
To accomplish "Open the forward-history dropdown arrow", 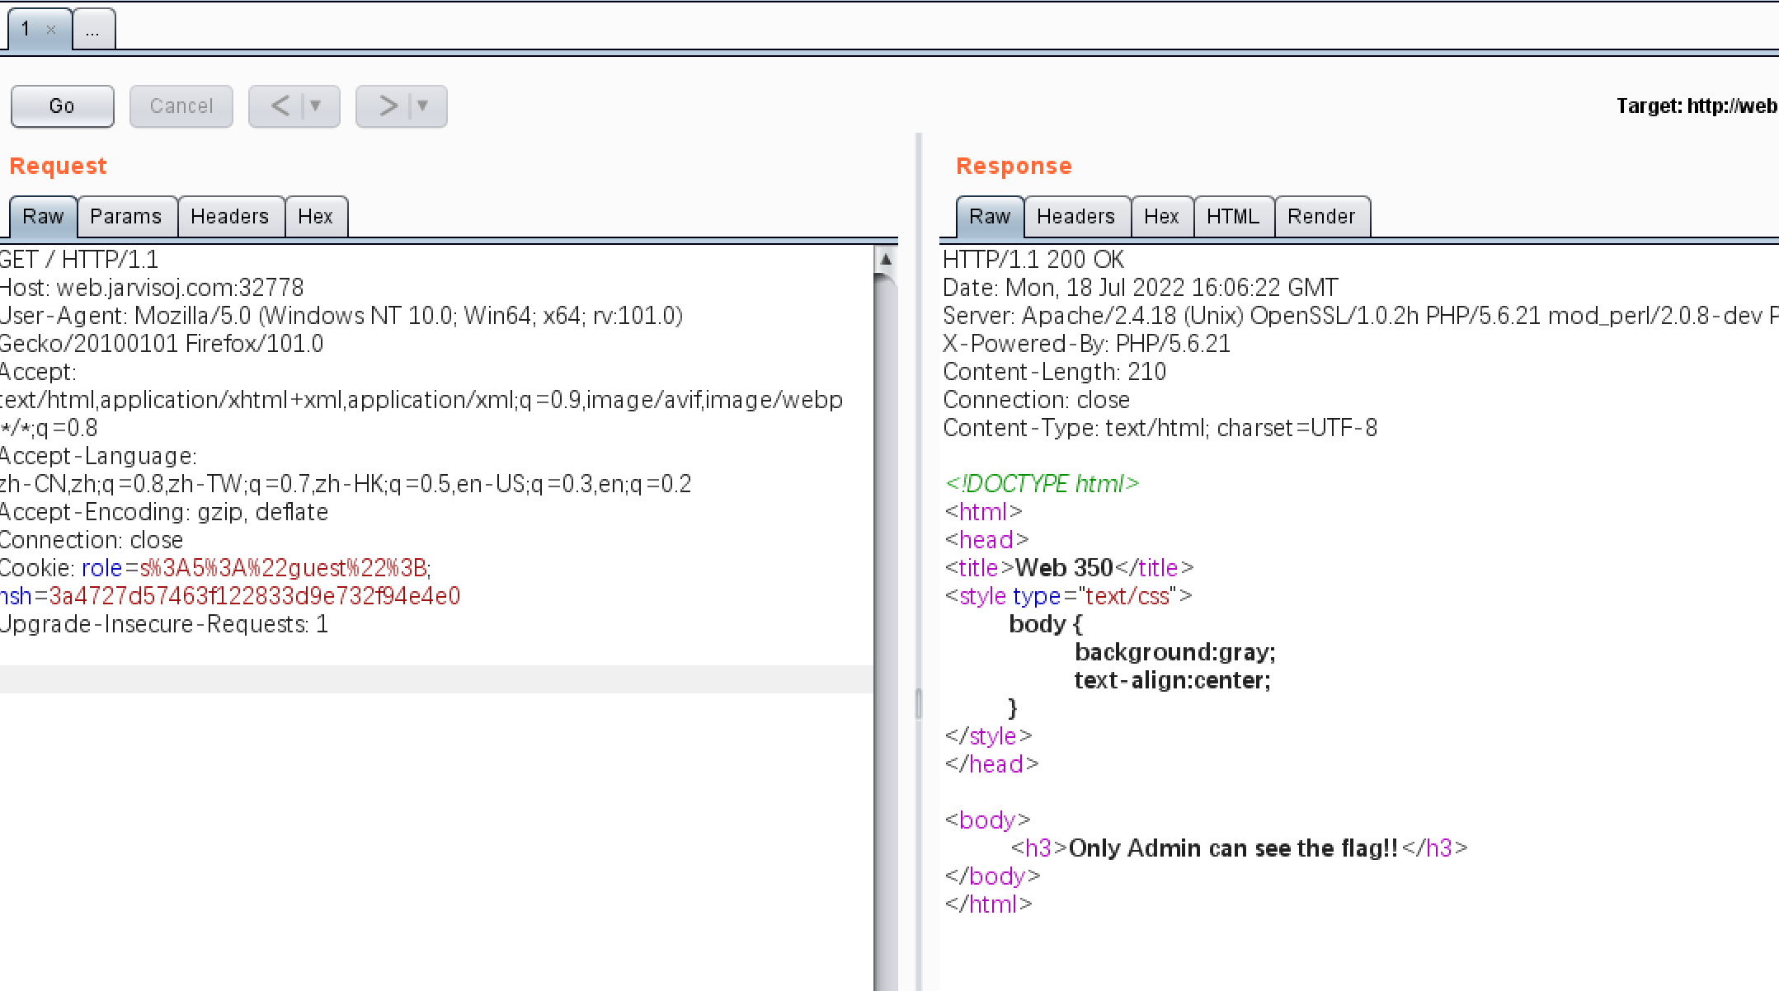I will pos(423,106).
